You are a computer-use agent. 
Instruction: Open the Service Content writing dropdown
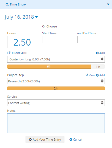point(56,103)
